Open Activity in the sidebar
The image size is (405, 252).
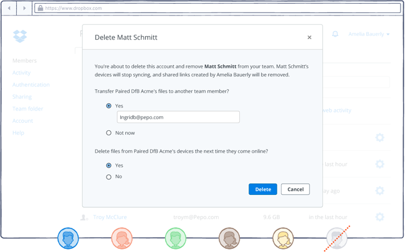click(x=21, y=73)
